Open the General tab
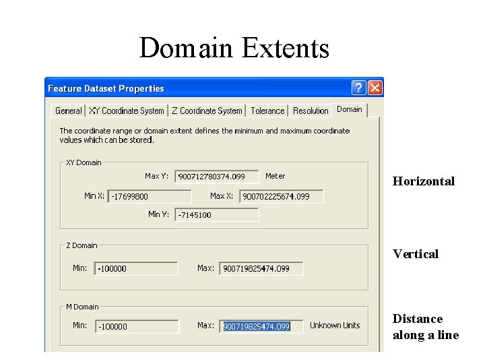The image size is (485, 364). point(68,111)
